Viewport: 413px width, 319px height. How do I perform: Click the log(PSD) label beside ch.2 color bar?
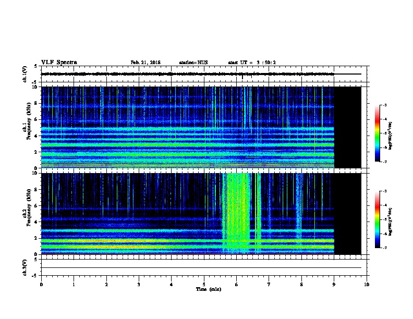(x=391, y=222)
